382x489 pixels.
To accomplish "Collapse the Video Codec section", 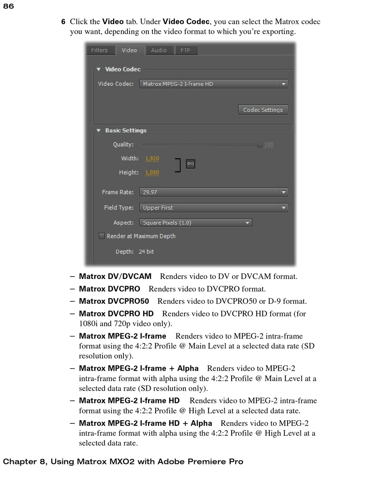I will coord(99,69).
